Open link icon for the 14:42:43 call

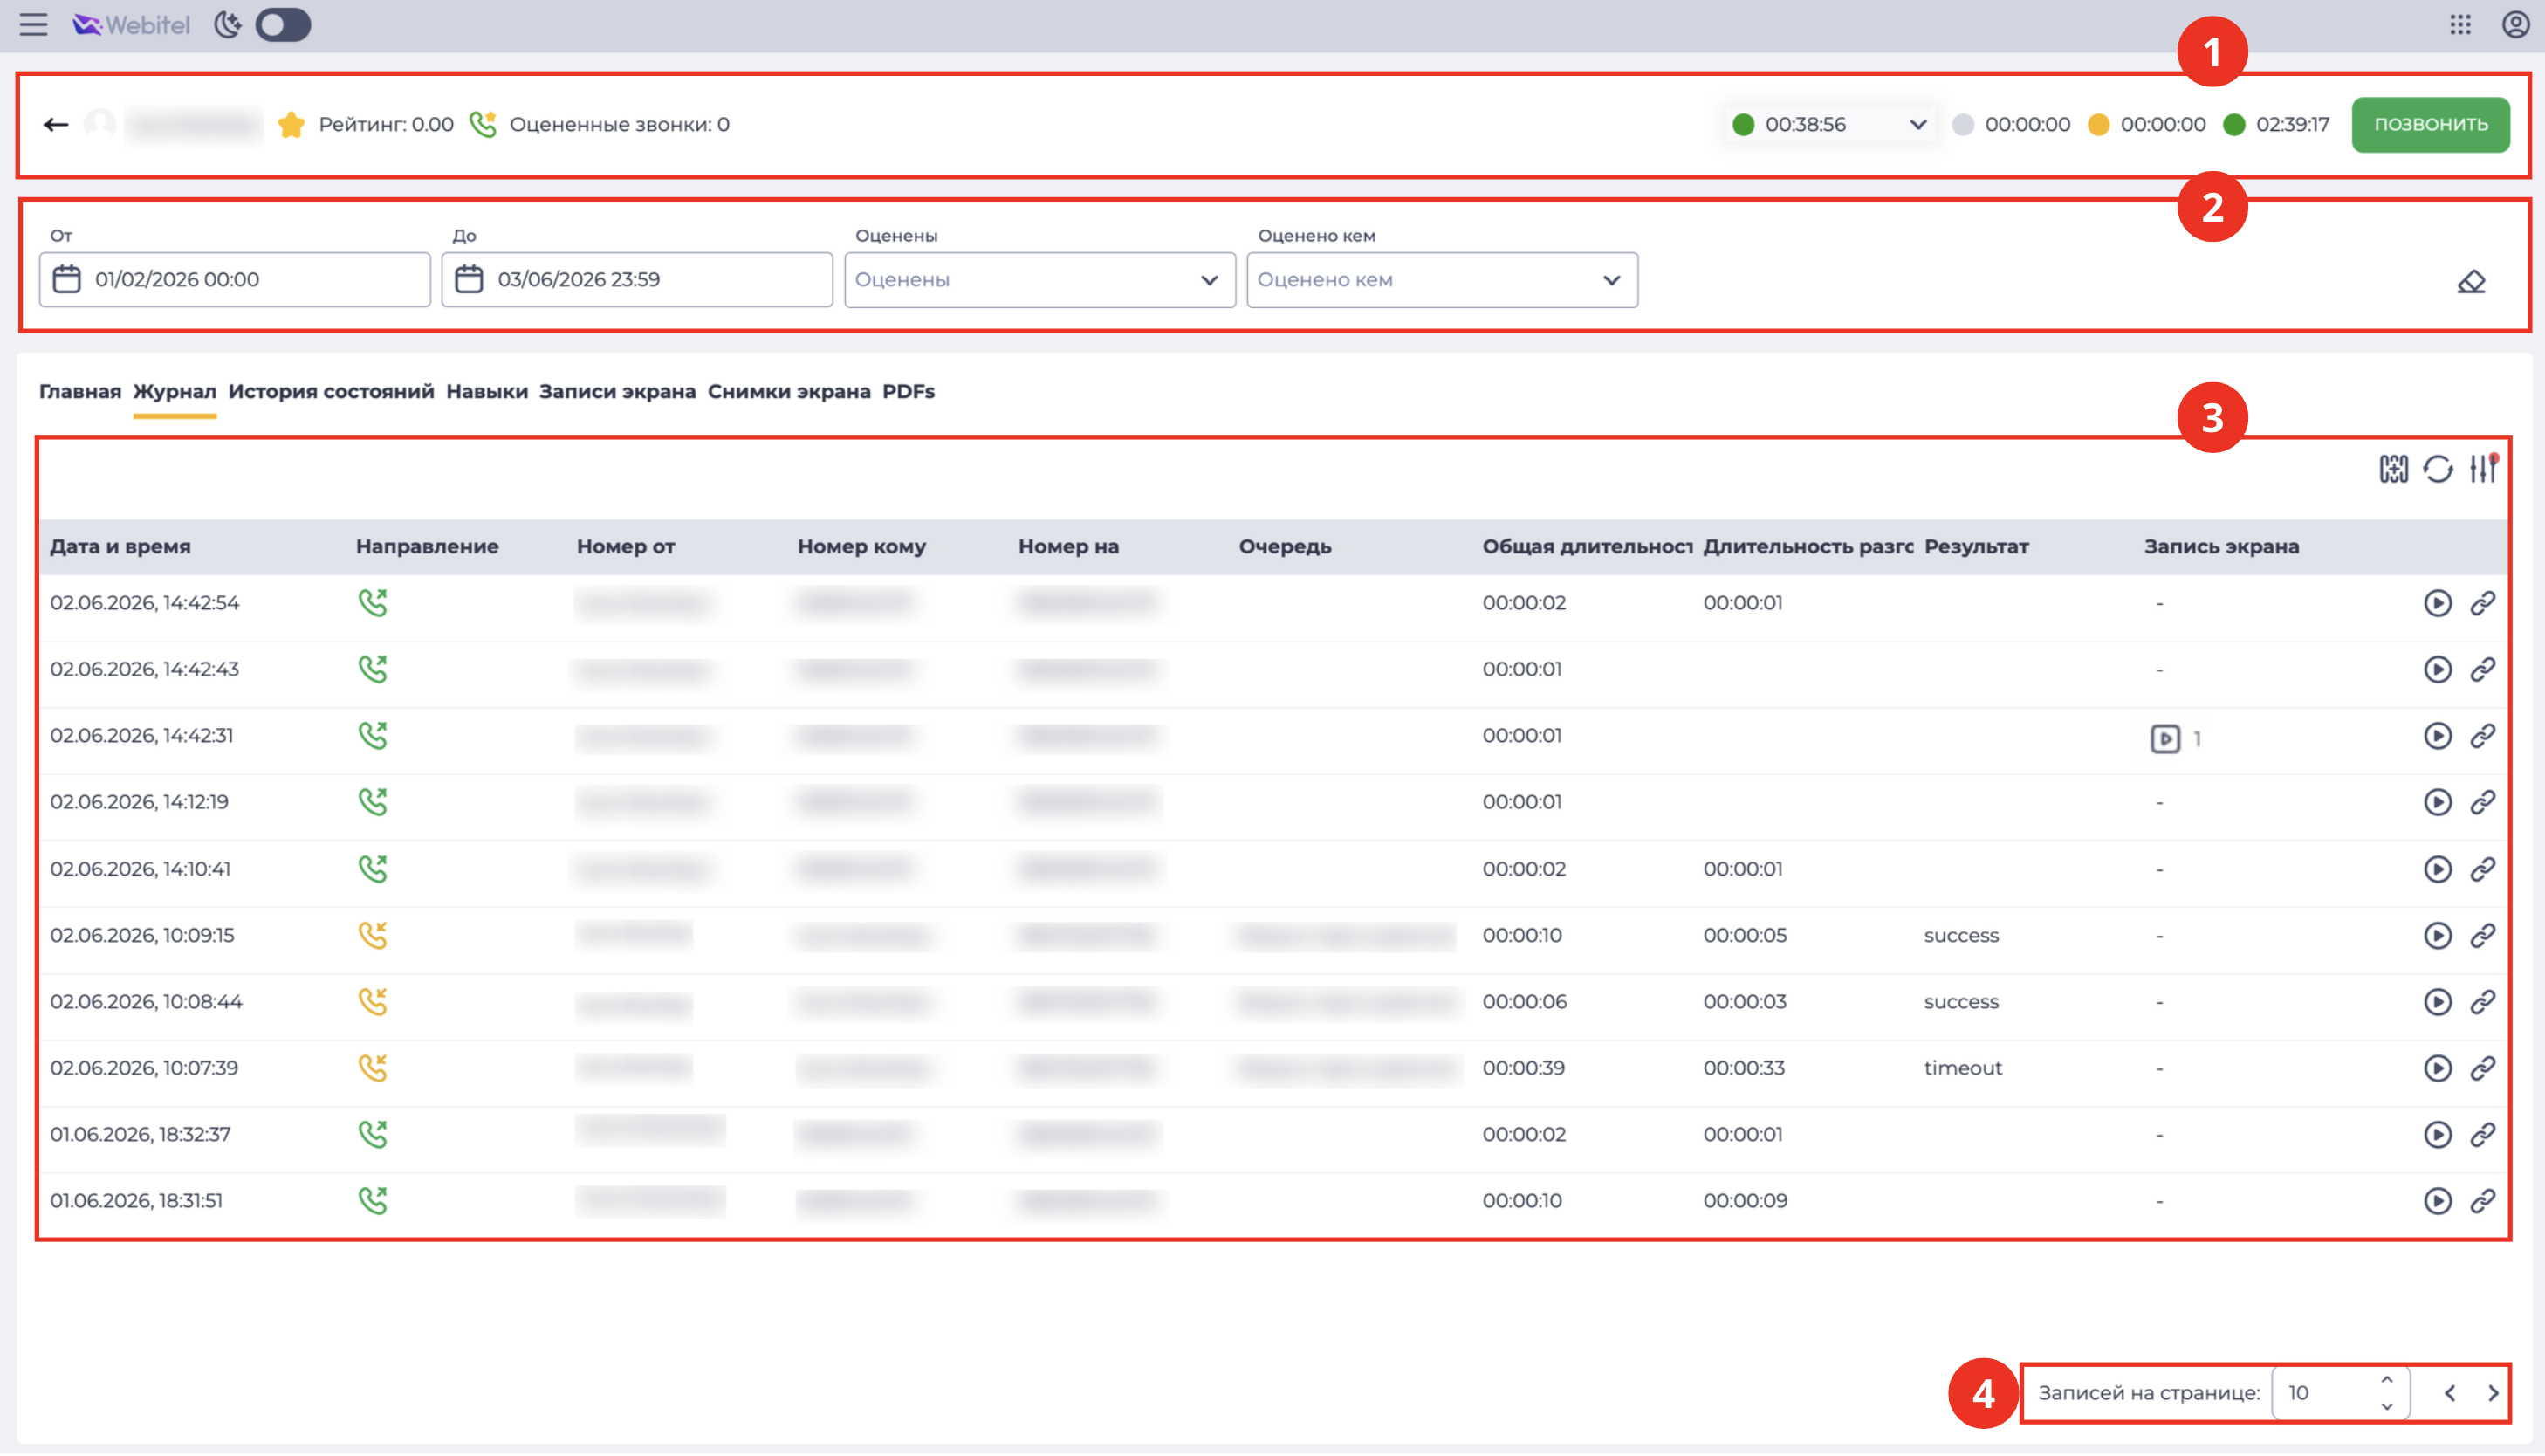pyautogui.click(x=2482, y=669)
